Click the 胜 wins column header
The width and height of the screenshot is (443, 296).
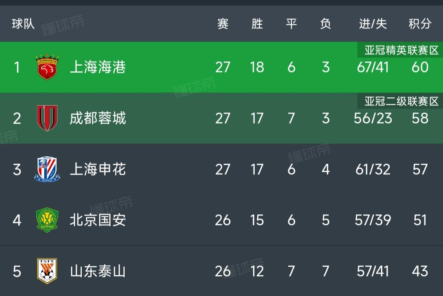click(257, 24)
